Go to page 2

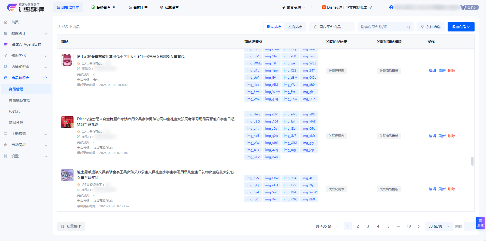(358, 226)
